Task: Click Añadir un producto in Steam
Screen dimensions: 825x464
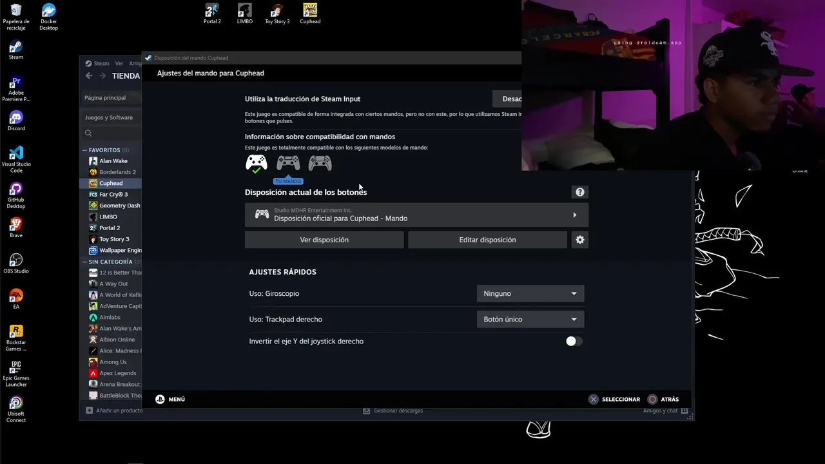Action: tap(115, 411)
